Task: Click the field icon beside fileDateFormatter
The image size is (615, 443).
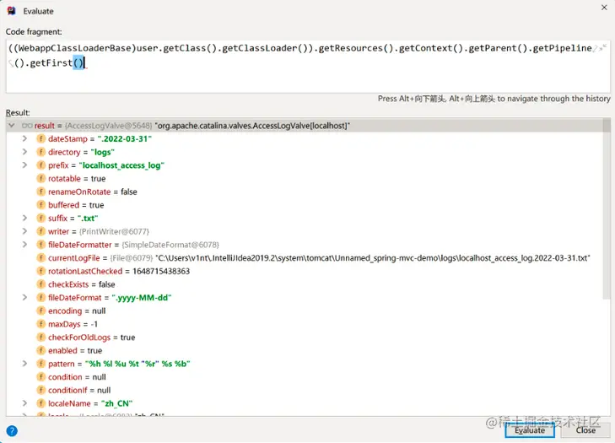Action: click(40, 245)
